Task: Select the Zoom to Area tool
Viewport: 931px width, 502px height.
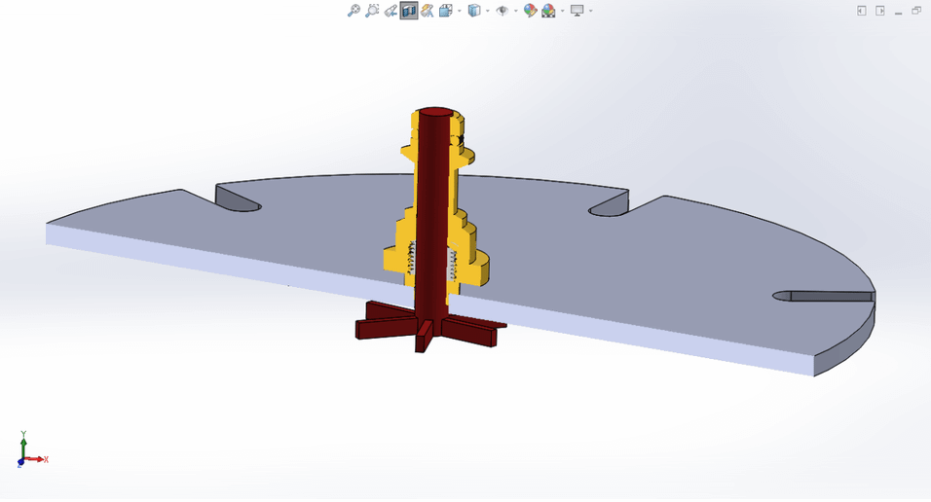Action: 372,11
